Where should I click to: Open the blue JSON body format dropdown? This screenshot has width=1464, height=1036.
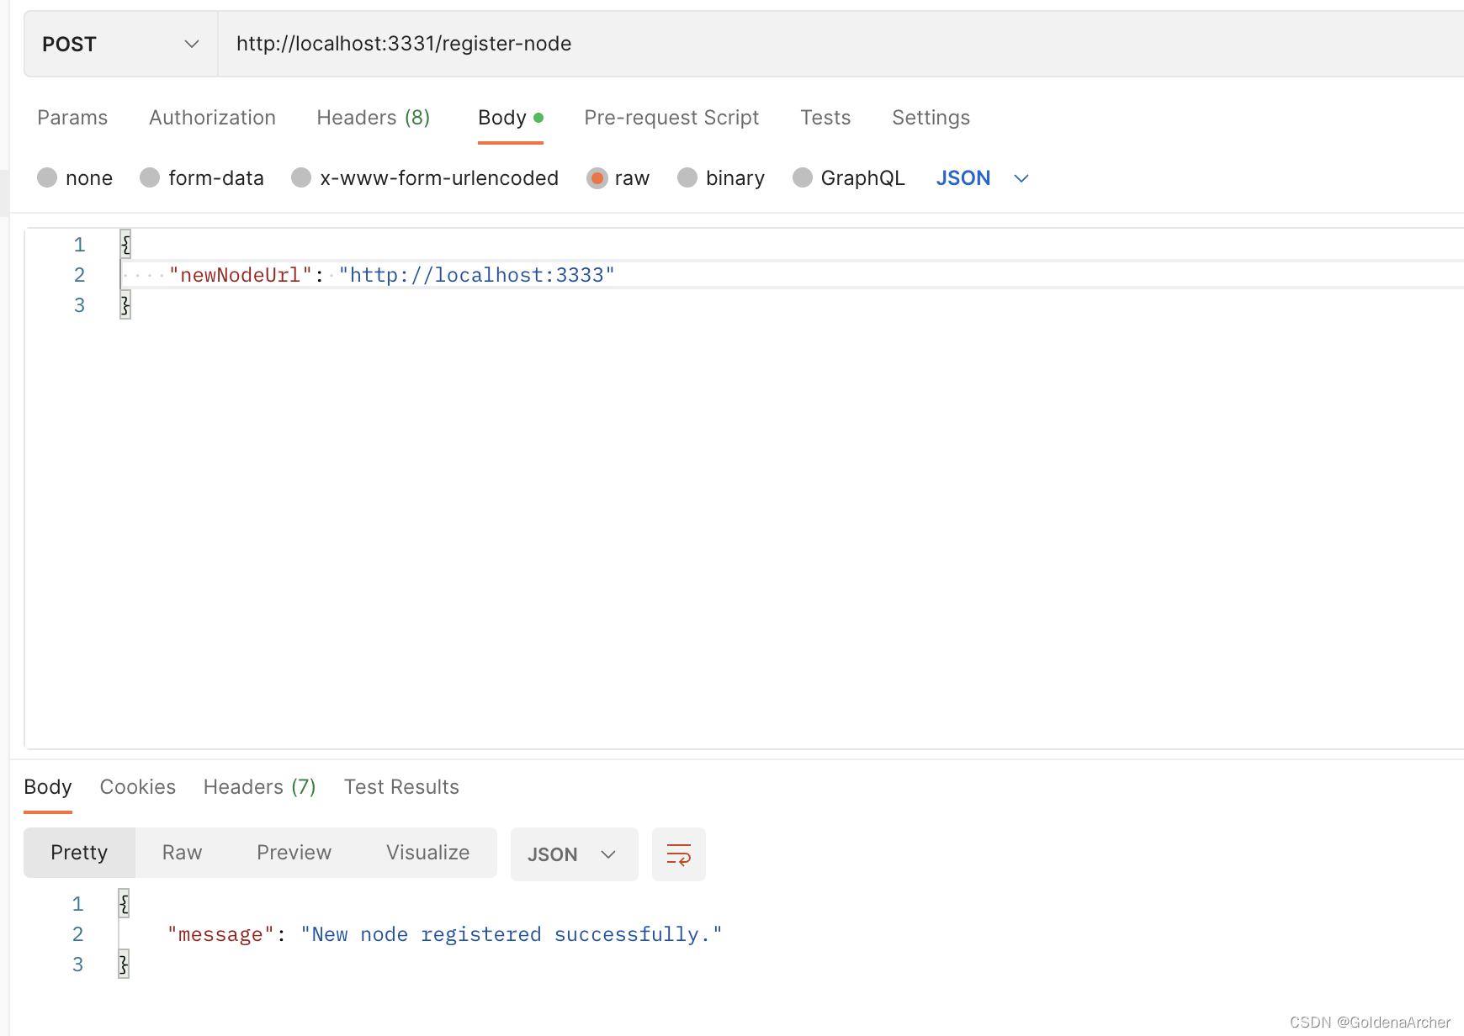[982, 178]
